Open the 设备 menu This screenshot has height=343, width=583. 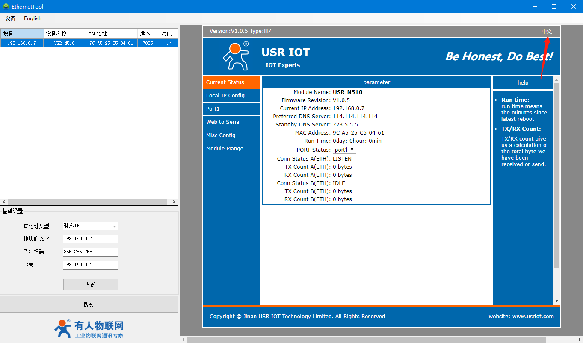click(x=10, y=18)
